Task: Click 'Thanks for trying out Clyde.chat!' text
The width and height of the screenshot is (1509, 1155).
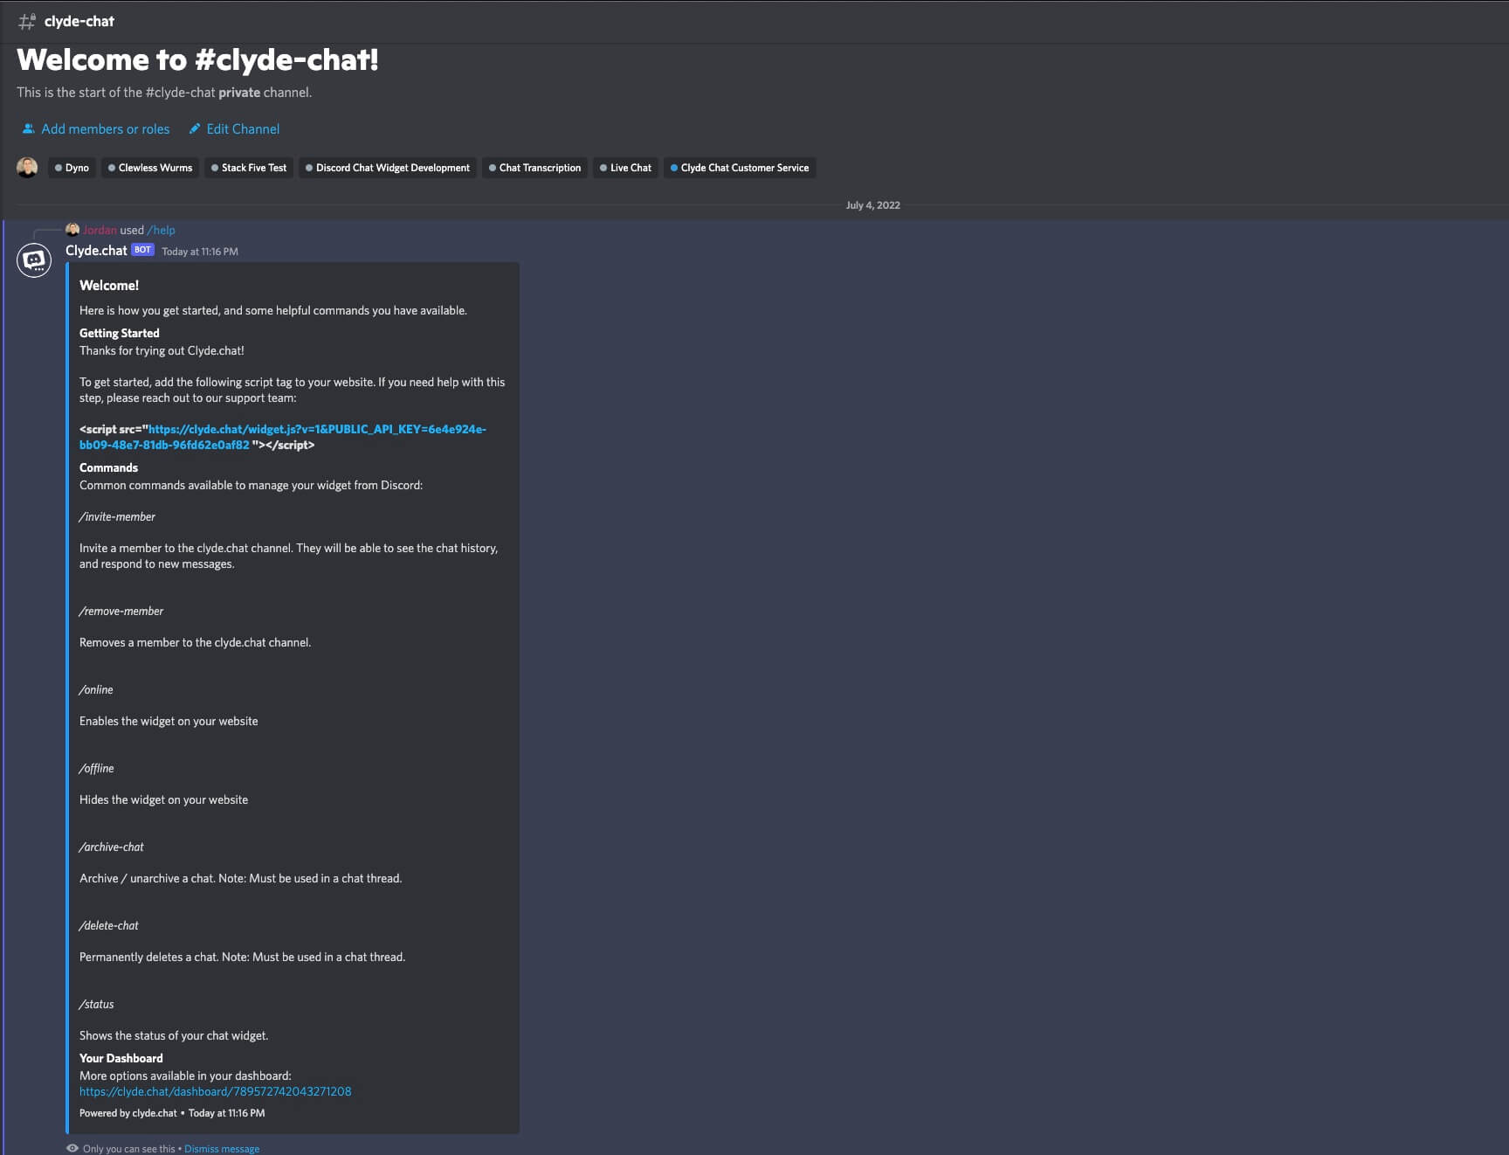Action: click(x=162, y=350)
